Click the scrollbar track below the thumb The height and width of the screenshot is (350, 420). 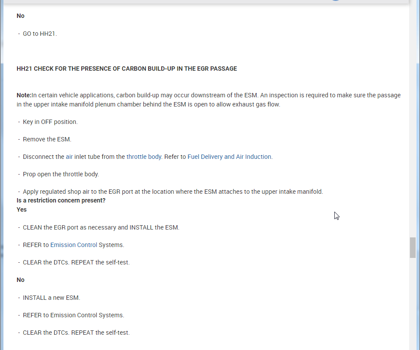click(x=413, y=305)
